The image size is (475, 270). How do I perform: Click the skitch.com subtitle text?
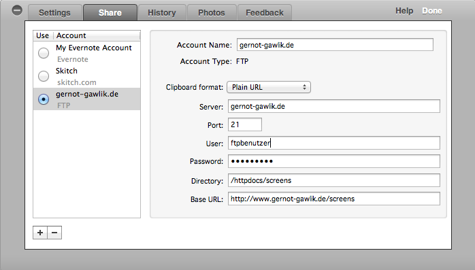[77, 82]
